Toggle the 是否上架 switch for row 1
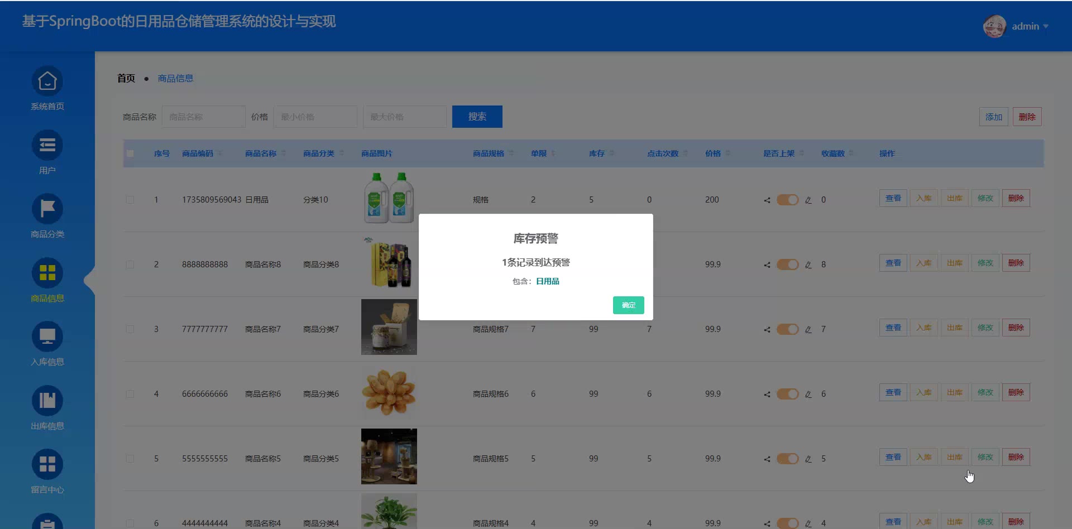This screenshot has width=1072, height=529. point(788,200)
